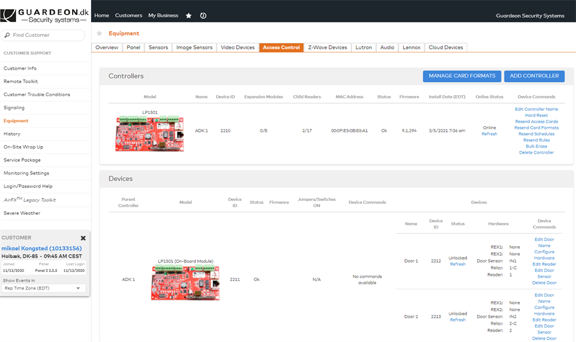
Task: Click Edit Reader for Door 2
Action: coord(544,320)
